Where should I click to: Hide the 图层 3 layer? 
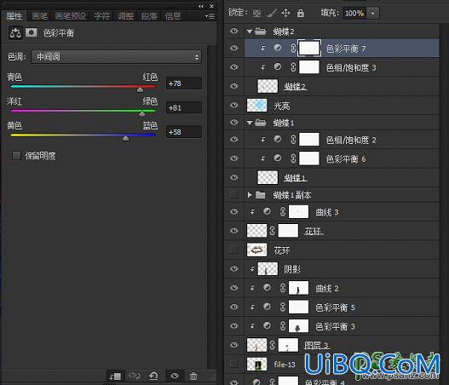click(234, 345)
